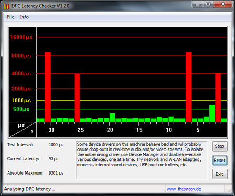Click the µs / s axis units corner
Screen dimensions: 235x196
22,130
